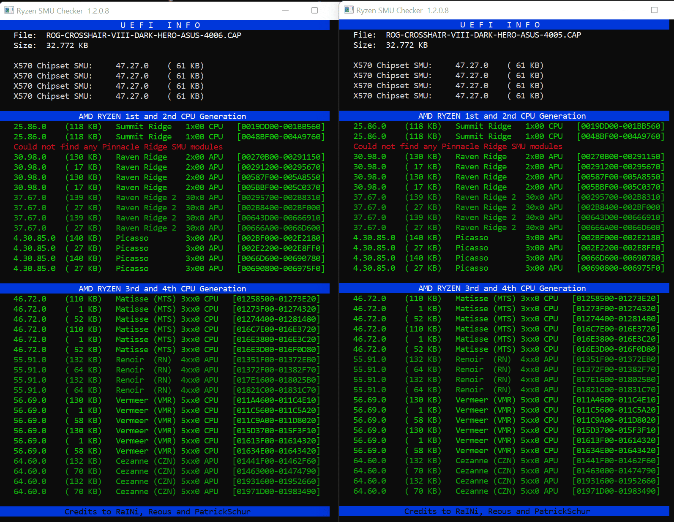674x522 pixels.
Task: Click Cezanne address [01441F00-01462F60] in the 4006 window
Action: (276, 461)
